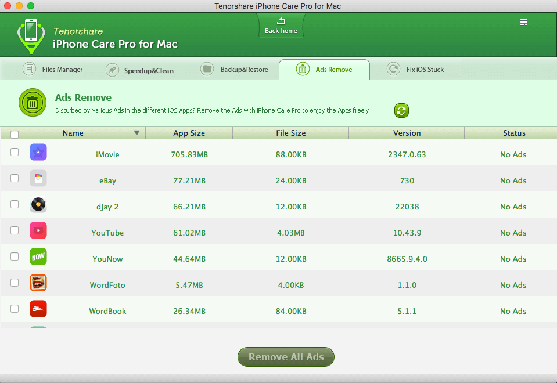Viewport: 557px width, 383px height.
Task: Click the 26.34MB app size cell
Action: 189,311
